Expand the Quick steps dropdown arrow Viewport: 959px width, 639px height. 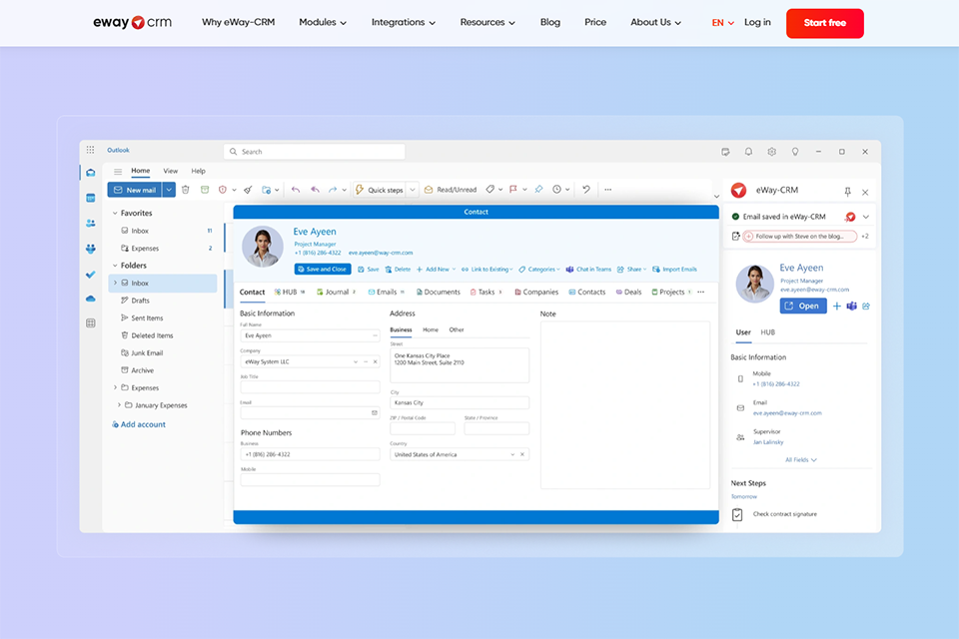pos(413,190)
